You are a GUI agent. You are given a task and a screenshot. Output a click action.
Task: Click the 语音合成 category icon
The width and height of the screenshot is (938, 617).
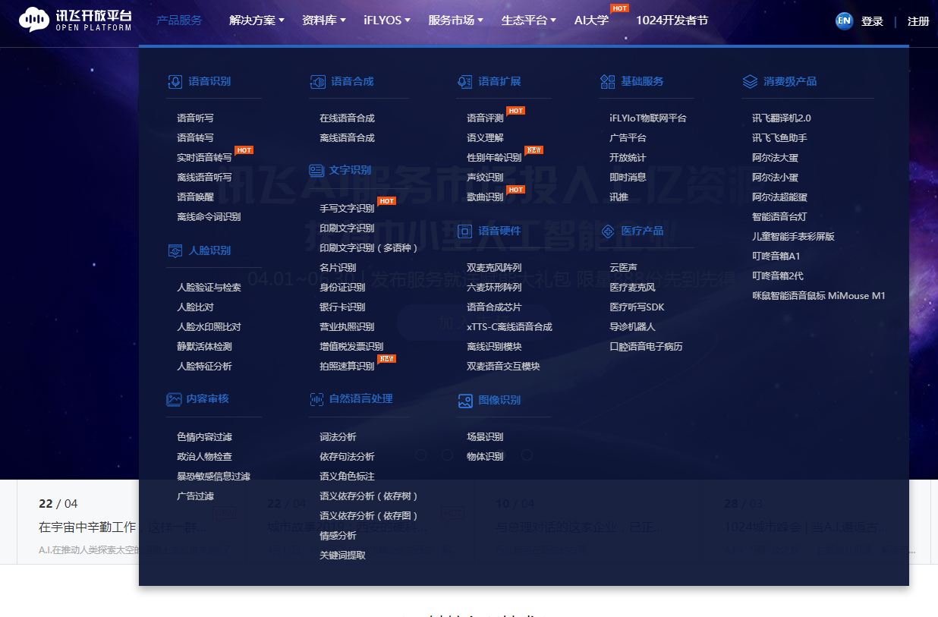coord(317,82)
